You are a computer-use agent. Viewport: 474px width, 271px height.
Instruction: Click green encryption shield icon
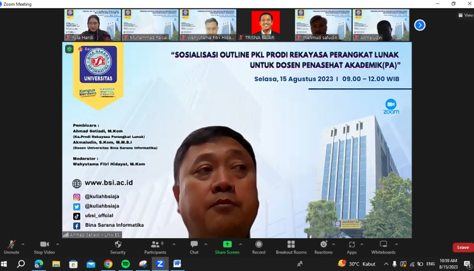pyautogui.click(x=70, y=49)
